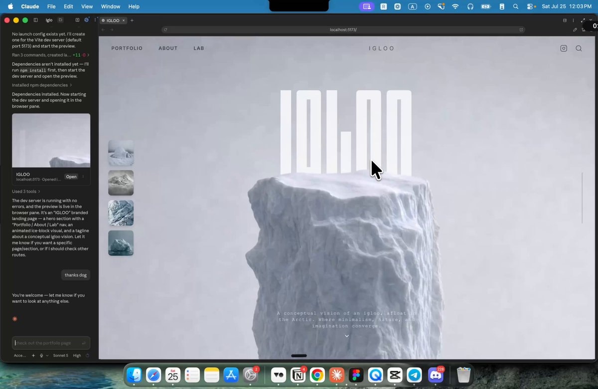
Task: Open the preview URL in external browser
Action: click(x=521, y=30)
